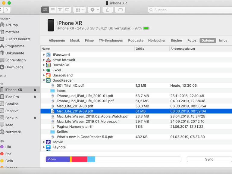The image size is (232, 174).
Task: Switch to the Bücher tab
Action: (177, 41)
